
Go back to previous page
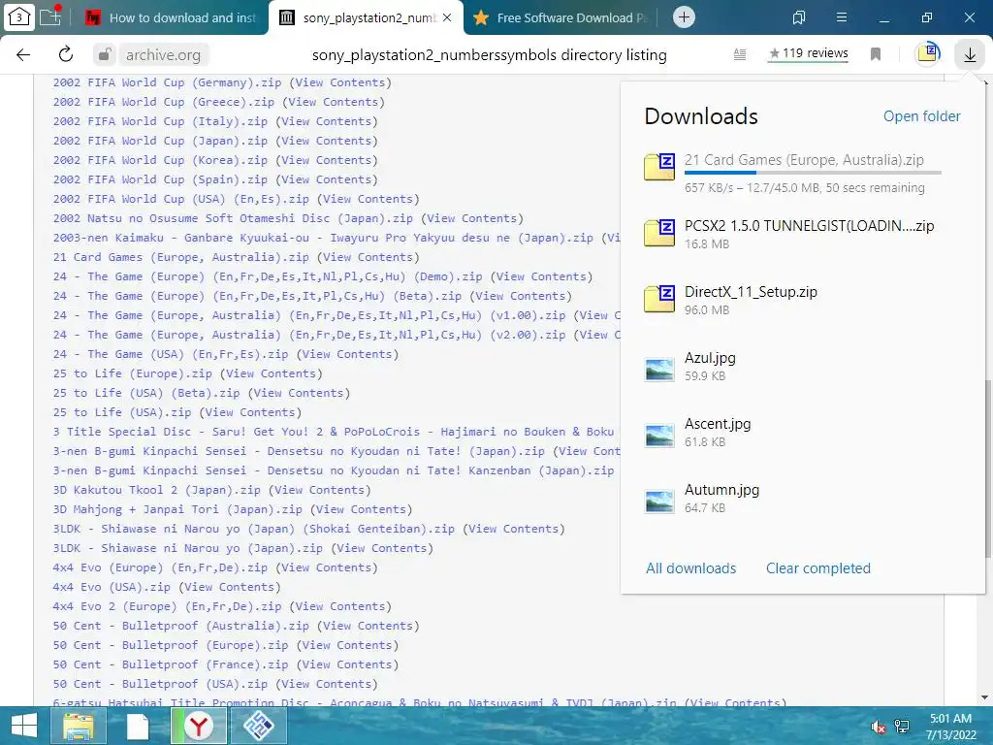(x=23, y=54)
